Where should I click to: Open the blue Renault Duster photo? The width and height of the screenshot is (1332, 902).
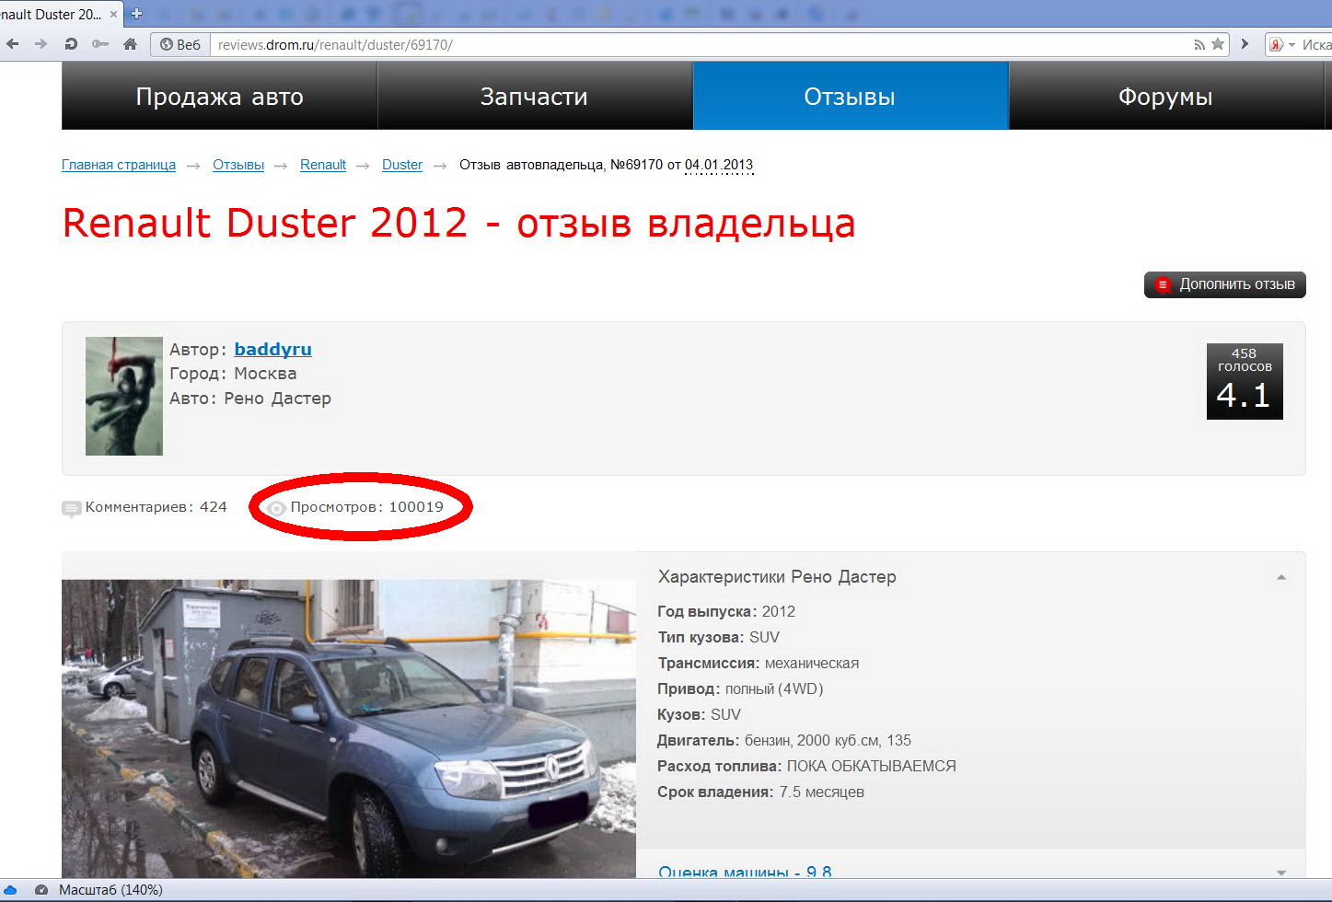click(x=348, y=727)
